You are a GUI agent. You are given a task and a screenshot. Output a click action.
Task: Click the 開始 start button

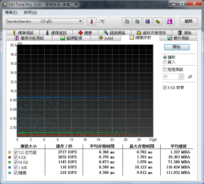(x=177, y=47)
